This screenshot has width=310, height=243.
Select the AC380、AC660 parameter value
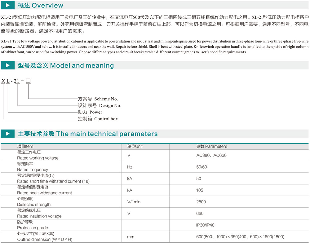tap(211, 155)
